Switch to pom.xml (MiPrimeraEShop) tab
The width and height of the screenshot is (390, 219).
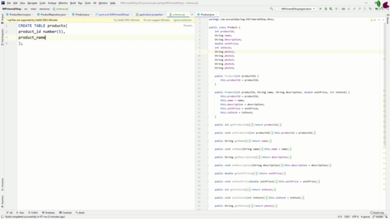[112, 15]
